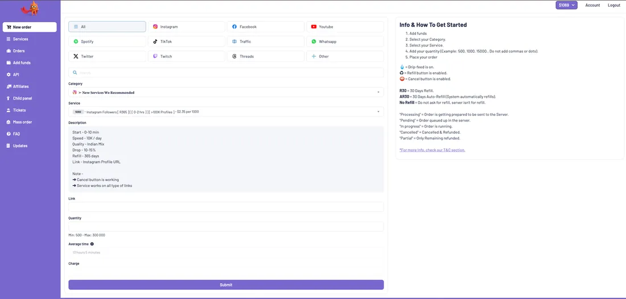This screenshot has height=299, width=626.
Task: Focus the Link input field
Action: pos(226,207)
